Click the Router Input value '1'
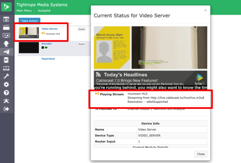 (x=139, y=142)
